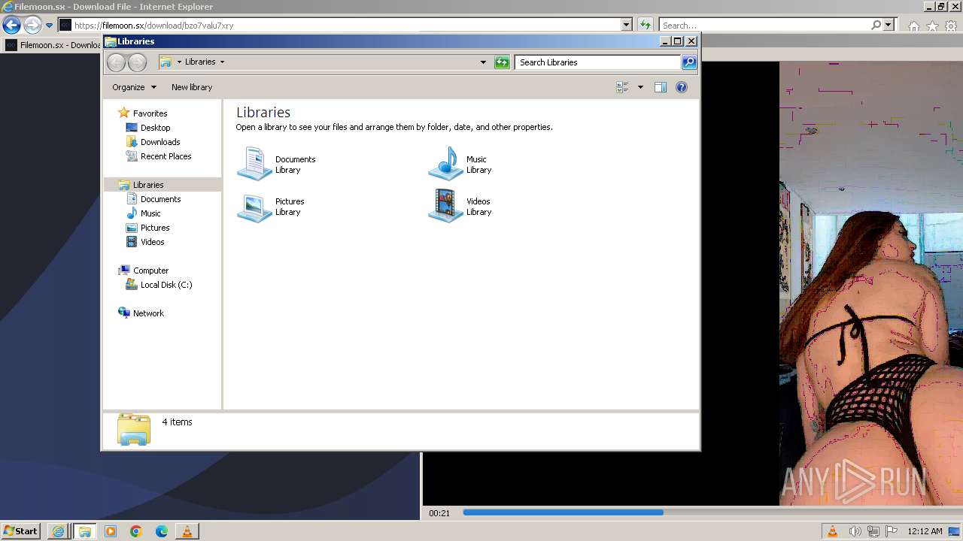The image size is (963, 541).
Task: Open the view options dropdown arrow
Action: click(x=640, y=87)
